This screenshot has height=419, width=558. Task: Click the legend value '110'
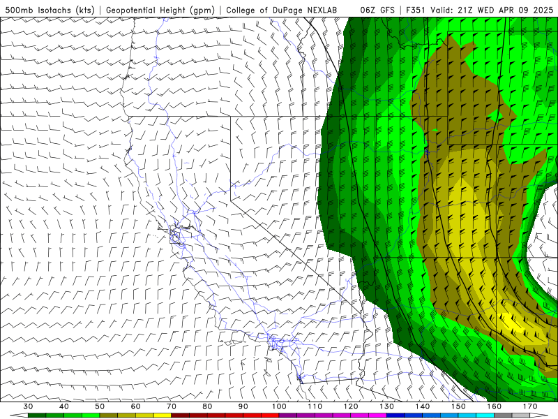[x=315, y=406]
